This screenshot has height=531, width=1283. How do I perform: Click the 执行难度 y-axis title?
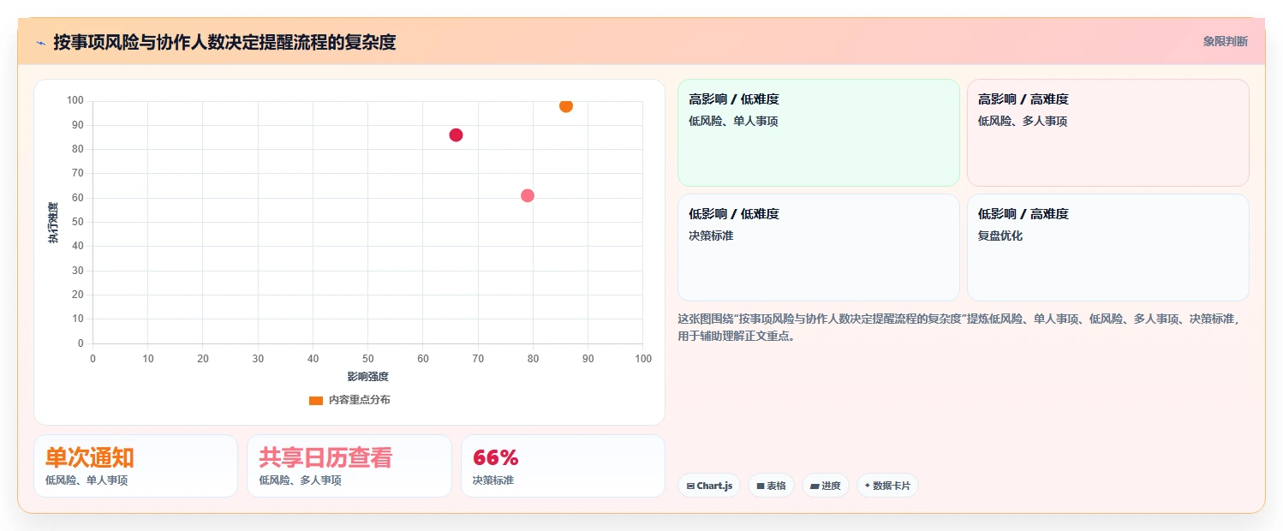(53, 223)
